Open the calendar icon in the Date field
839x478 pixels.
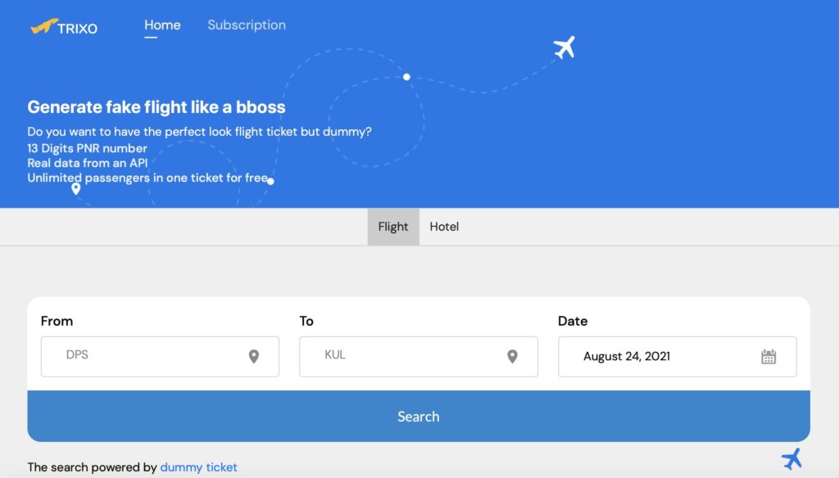(769, 357)
